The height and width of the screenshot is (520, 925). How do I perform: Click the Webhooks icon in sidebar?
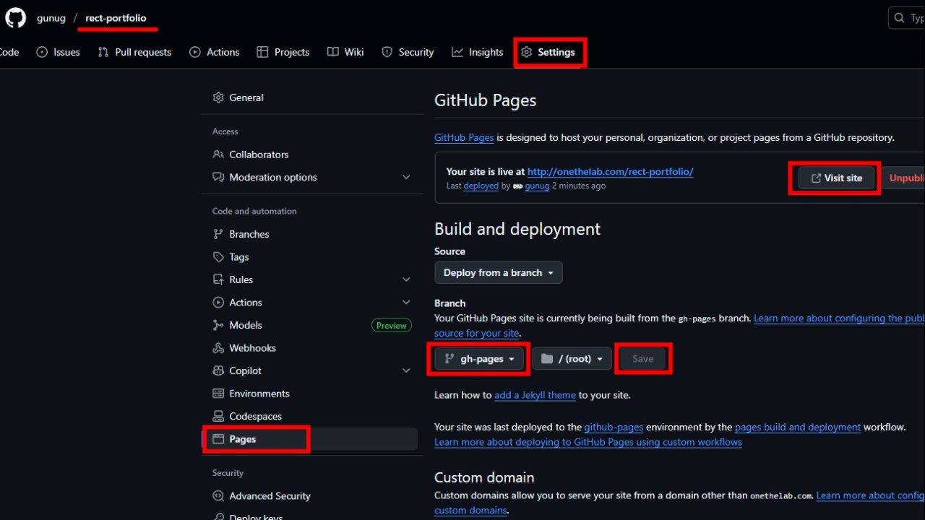218,348
